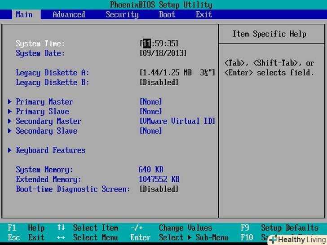327x245 pixels.
Task: Click Primary Master None value
Action: pos(151,102)
